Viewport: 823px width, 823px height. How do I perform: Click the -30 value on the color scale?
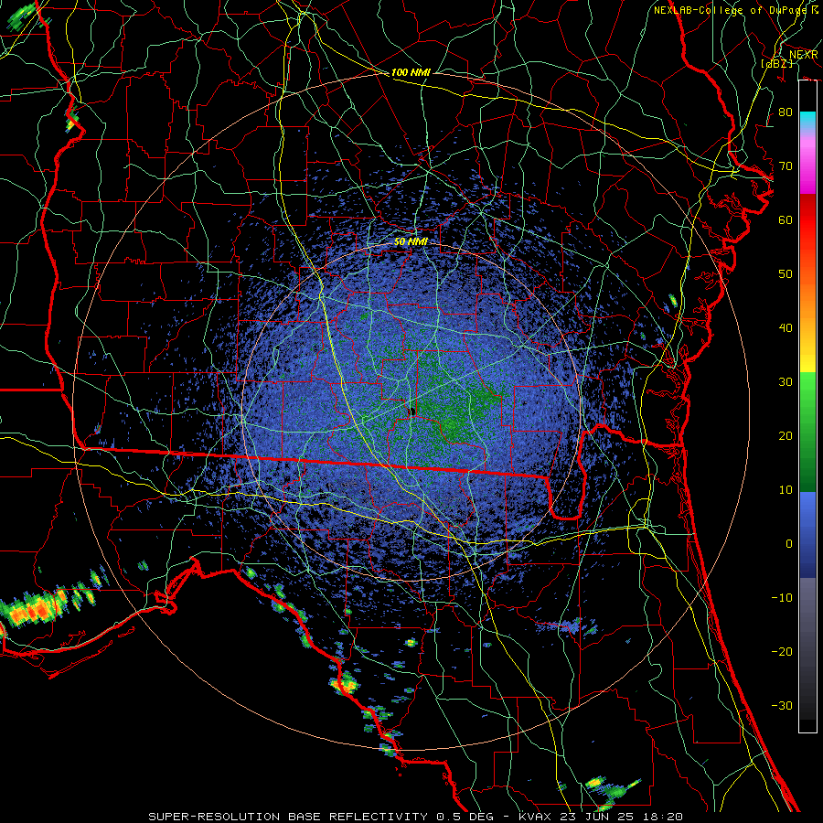[782, 706]
